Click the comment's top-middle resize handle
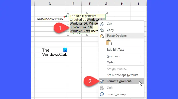 tap(87, 13)
